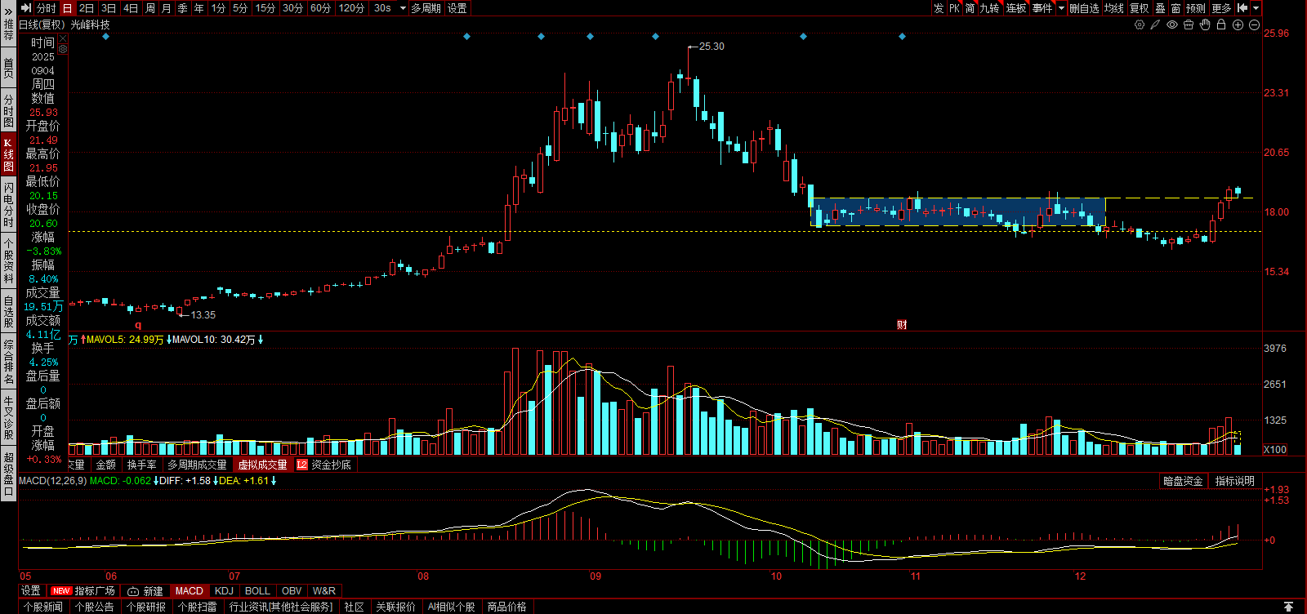Image resolution: width=1307 pixels, height=614 pixels.
Task: Switch volume panel to 多周期成交量
Action: 198,465
